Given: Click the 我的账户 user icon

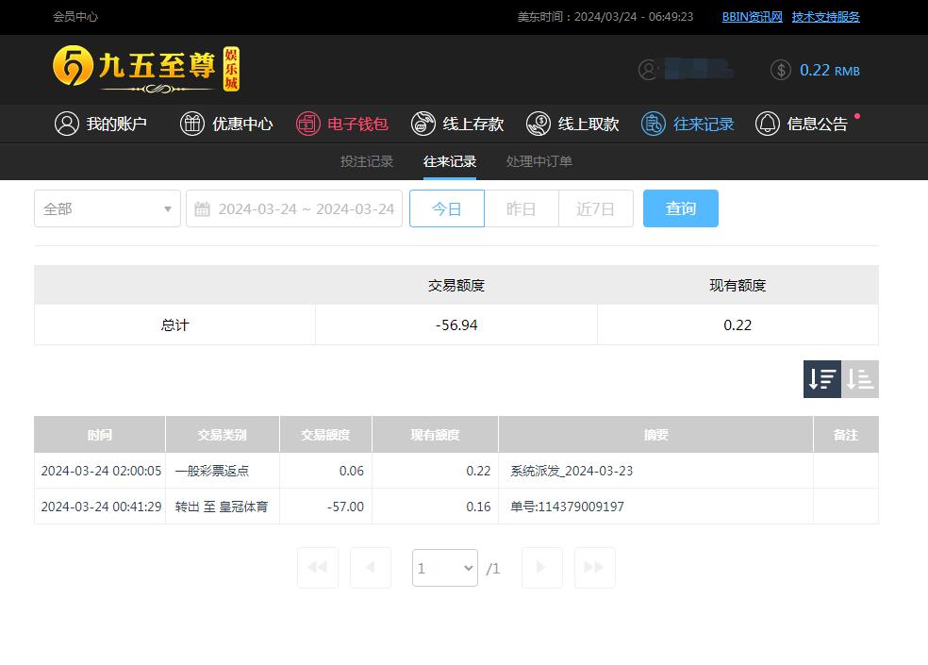Looking at the screenshot, I should click(x=66, y=124).
